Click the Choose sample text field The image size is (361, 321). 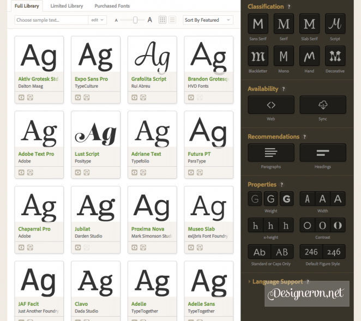51,20
